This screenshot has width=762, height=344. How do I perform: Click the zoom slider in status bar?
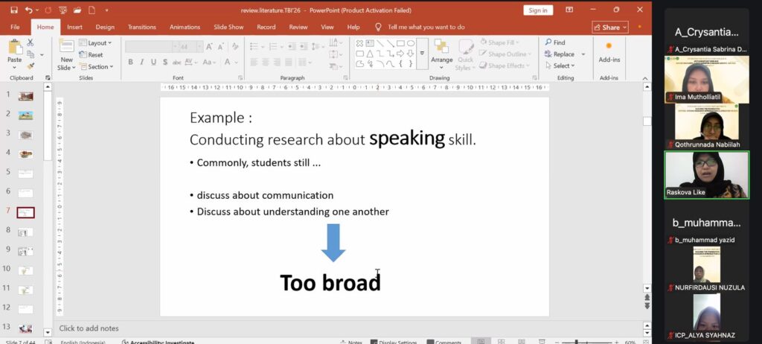click(x=577, y=342)
